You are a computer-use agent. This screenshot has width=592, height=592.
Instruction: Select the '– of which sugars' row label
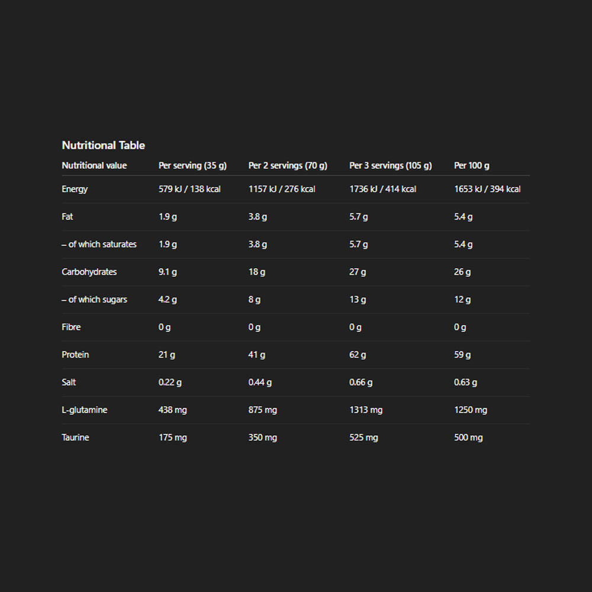[94, 300]
